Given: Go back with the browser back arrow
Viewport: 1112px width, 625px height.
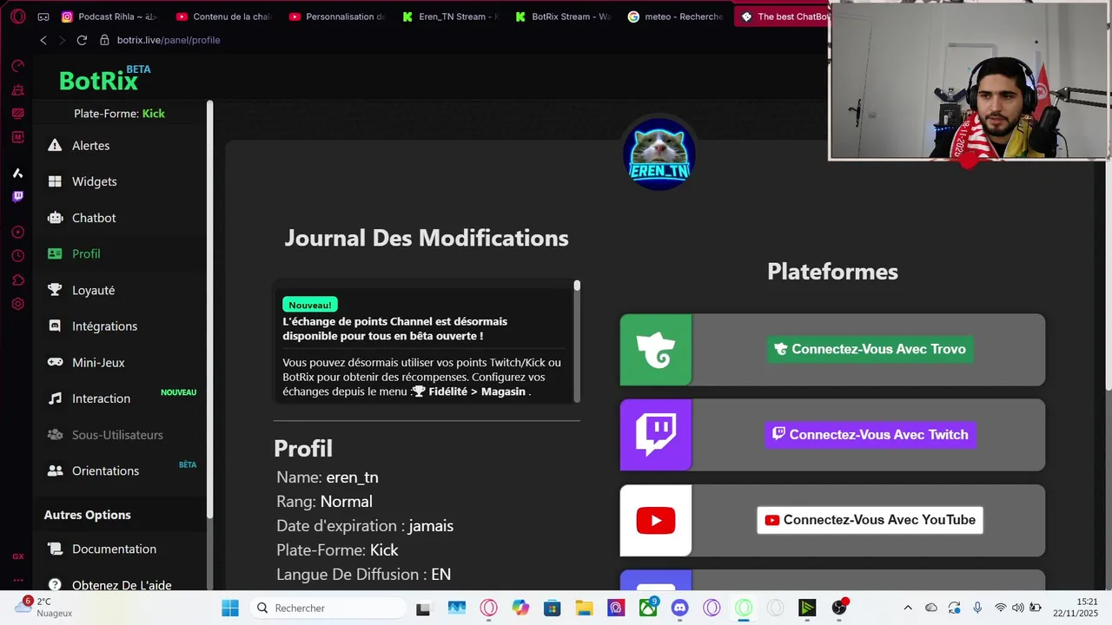Looking at the screenshot, I should click(x=43, y=40).
